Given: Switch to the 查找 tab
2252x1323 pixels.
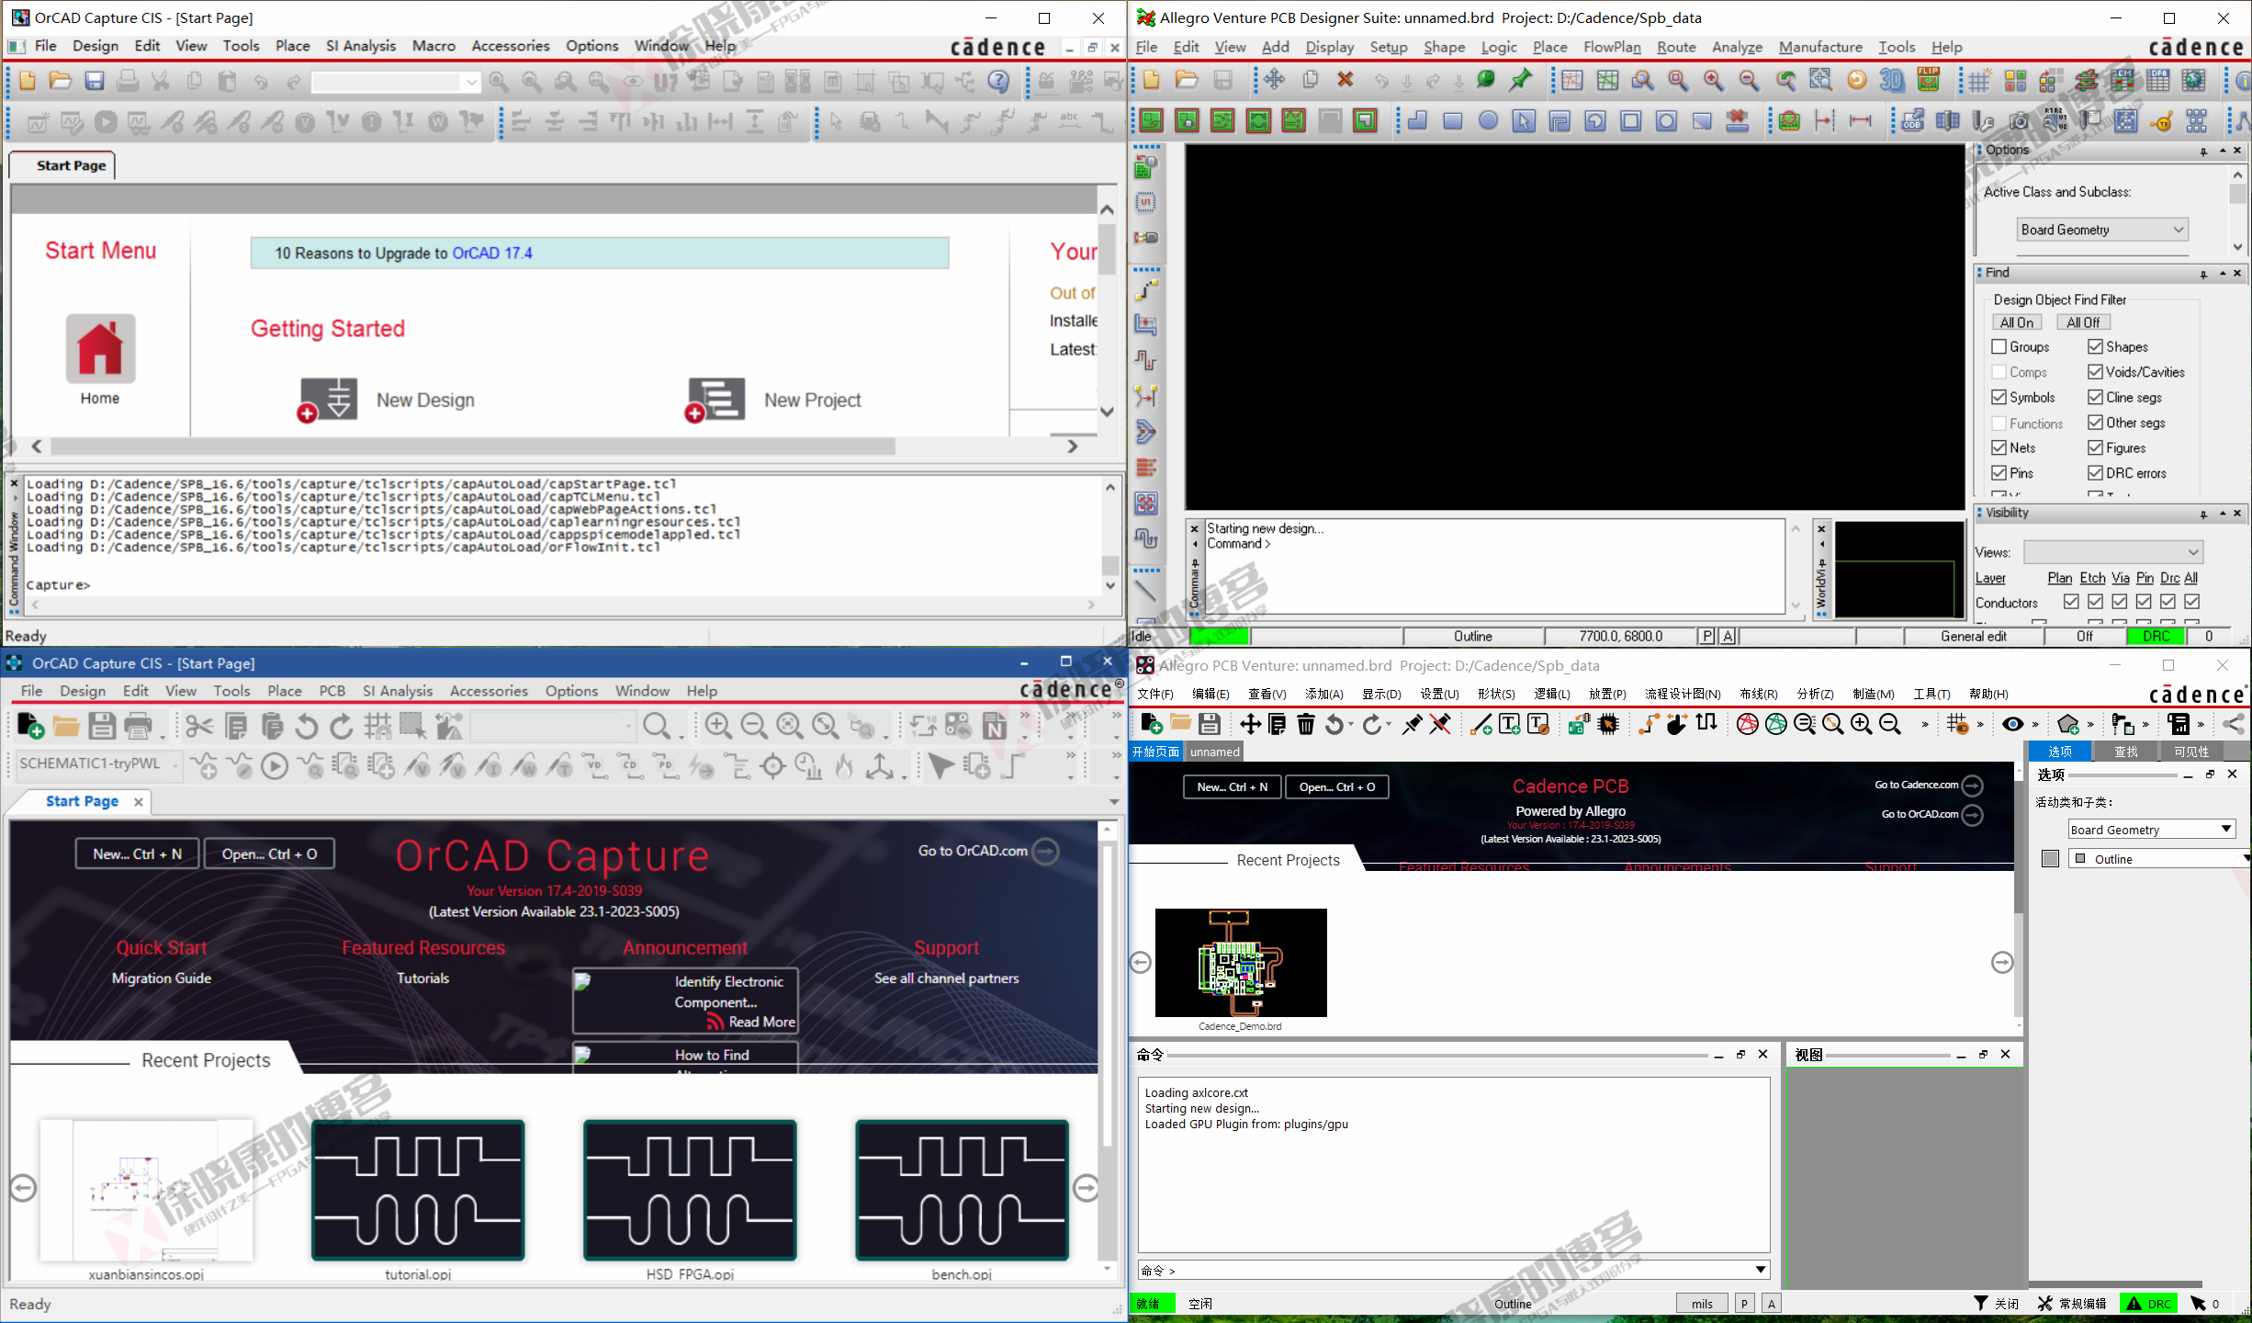Looking at the screenshot, I should [x=2125, y=752].
